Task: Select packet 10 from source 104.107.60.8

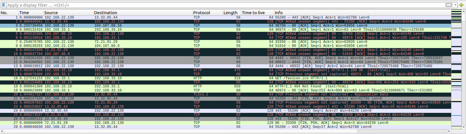Action: pos(225,54)
